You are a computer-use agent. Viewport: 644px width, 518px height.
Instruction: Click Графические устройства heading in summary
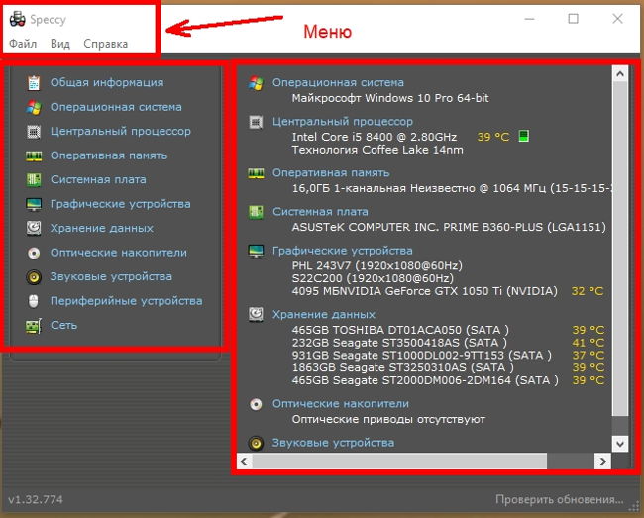point(343,251)
